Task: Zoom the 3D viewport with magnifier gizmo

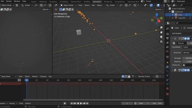Action: (x=161, y=28)
